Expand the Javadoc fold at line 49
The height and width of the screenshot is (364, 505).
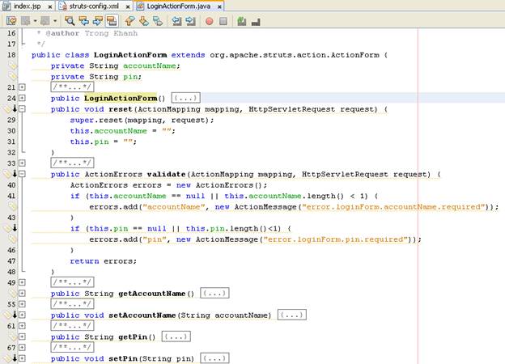point(22,282)
